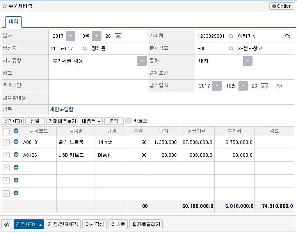
Task: Click the 검색창내용 input field
Action: [x=171, y=98]
